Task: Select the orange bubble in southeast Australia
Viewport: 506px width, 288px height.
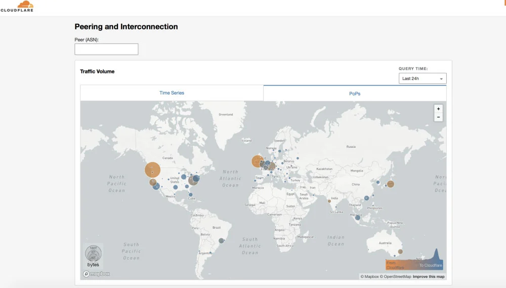Action: tap(400, 252)
